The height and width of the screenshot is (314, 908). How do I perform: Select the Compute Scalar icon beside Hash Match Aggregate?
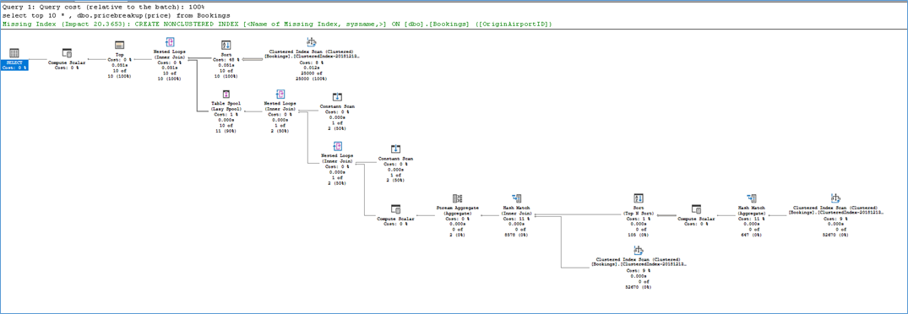697,208
